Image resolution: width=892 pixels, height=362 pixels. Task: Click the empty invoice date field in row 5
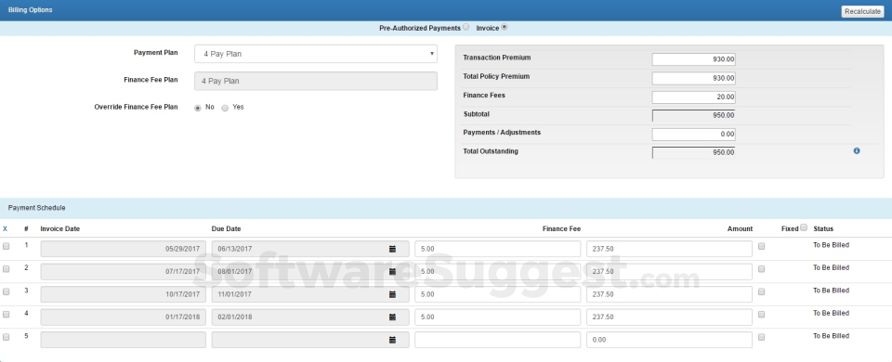123,340
